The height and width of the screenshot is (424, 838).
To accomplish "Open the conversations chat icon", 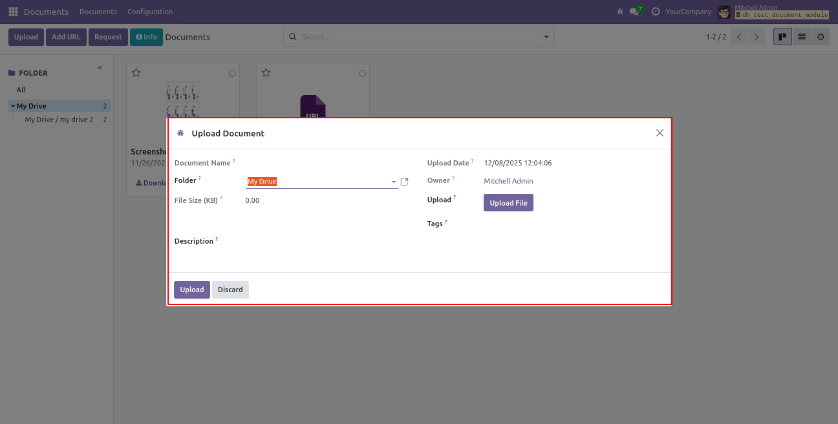I will pyautogui.click(x=634, y=12).
